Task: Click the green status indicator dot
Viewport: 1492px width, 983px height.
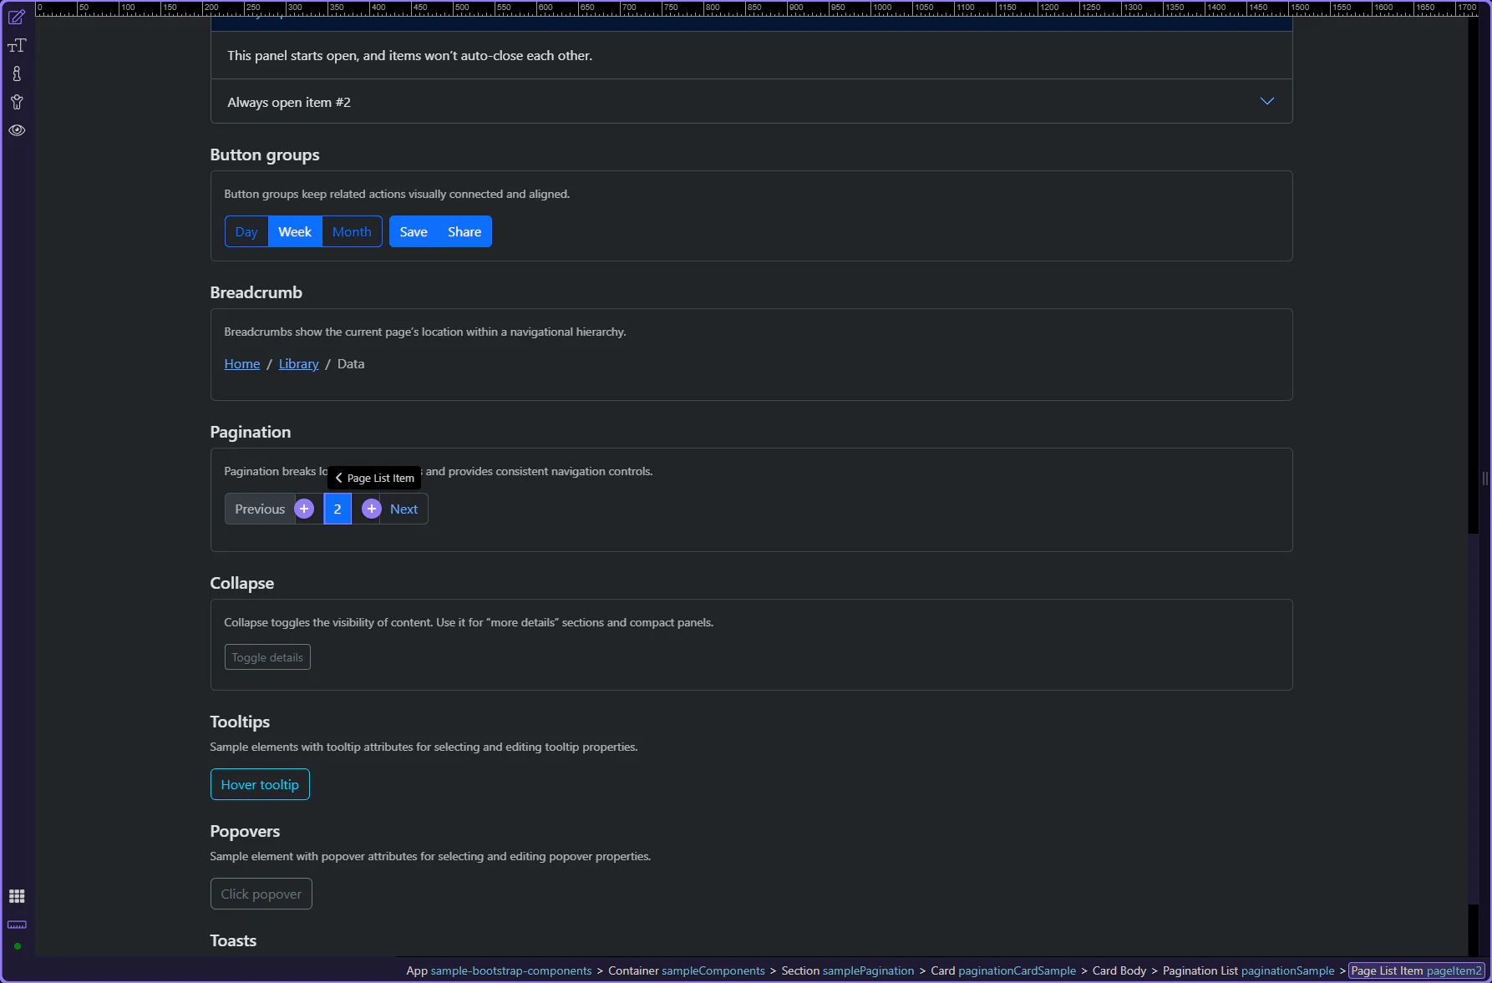Action: tap(18, 946)
